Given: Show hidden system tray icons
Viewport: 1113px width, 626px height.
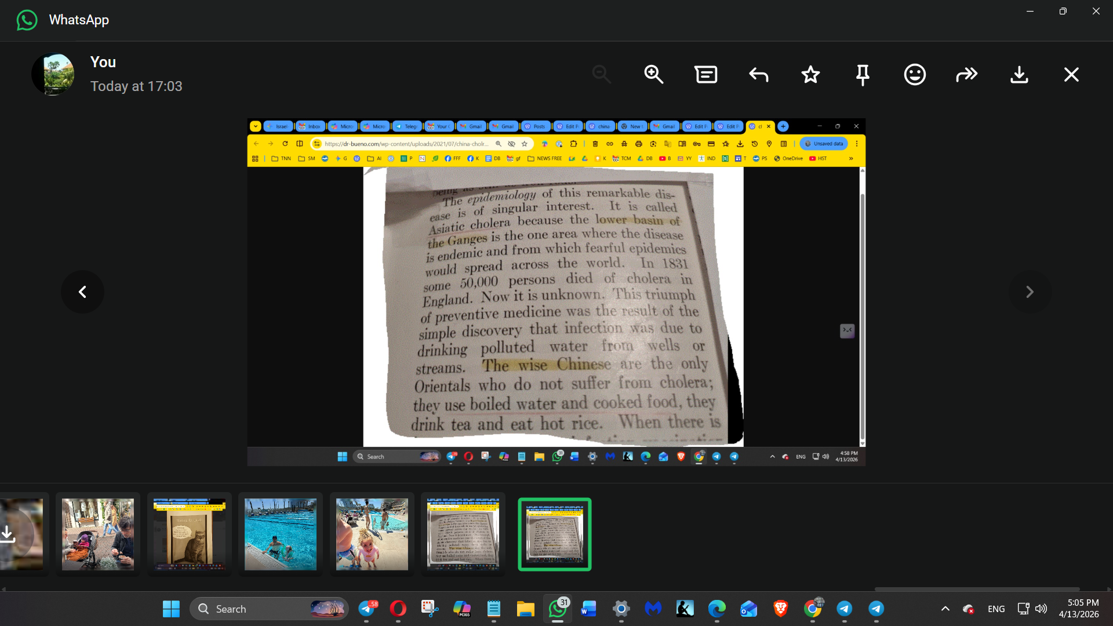Looking at the screenshot, I should (945, 609).
